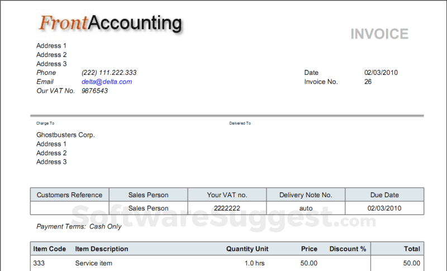Click the Delivered To label
Screen dimensions: 447x271
click(240, 123)
